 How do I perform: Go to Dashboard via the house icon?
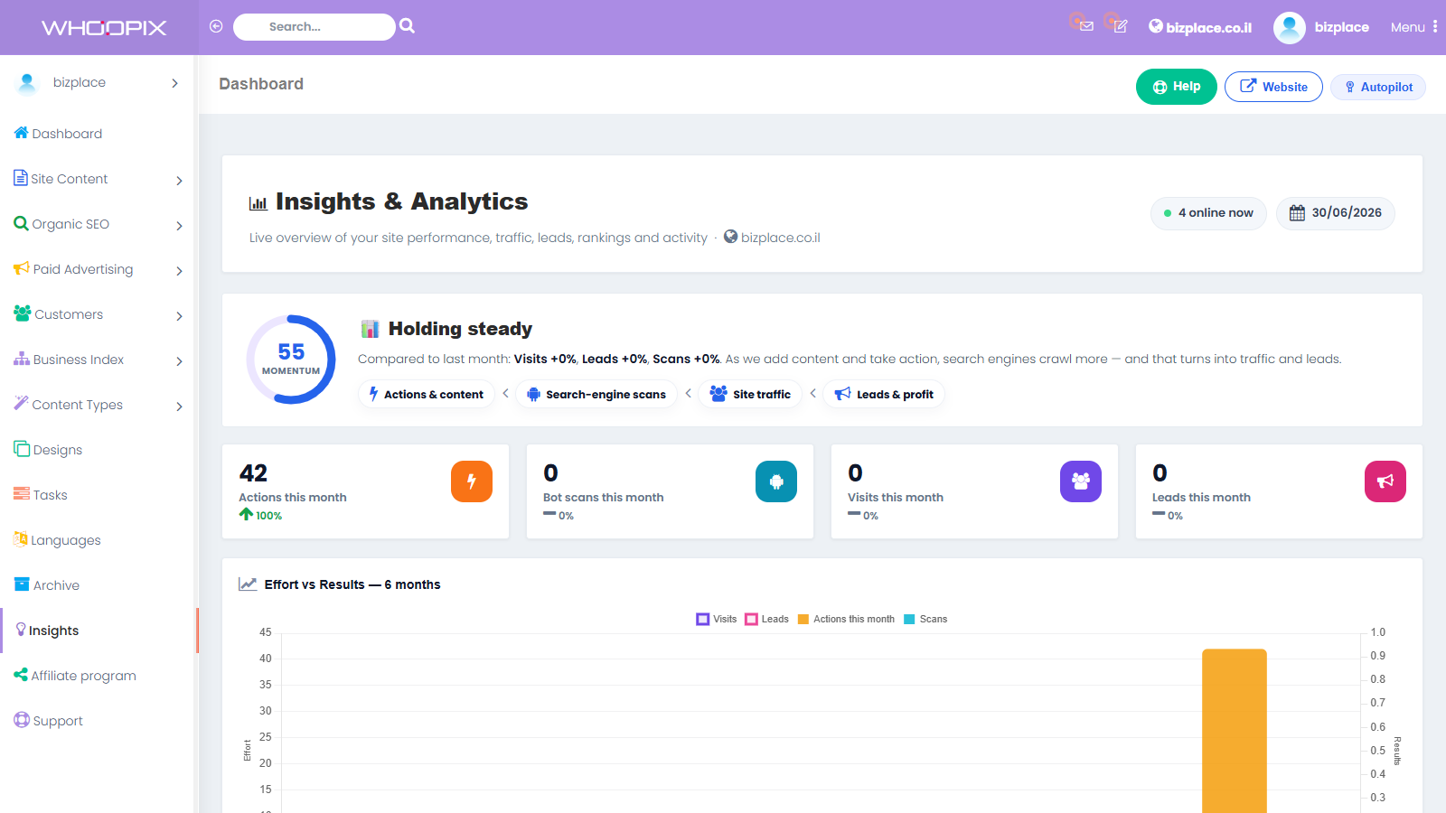[22, 133]
